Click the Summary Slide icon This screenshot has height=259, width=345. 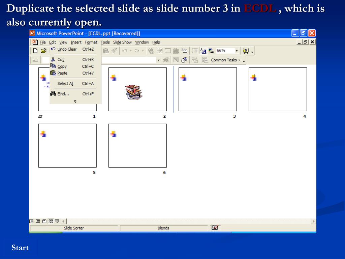[x=194, y=60]
